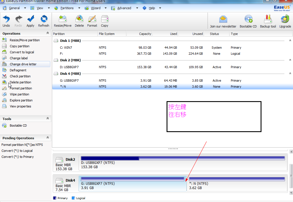Expand Partitions menu dropdown arrow
This screenshot has height=202, width=293.
[x=79, y=8]
